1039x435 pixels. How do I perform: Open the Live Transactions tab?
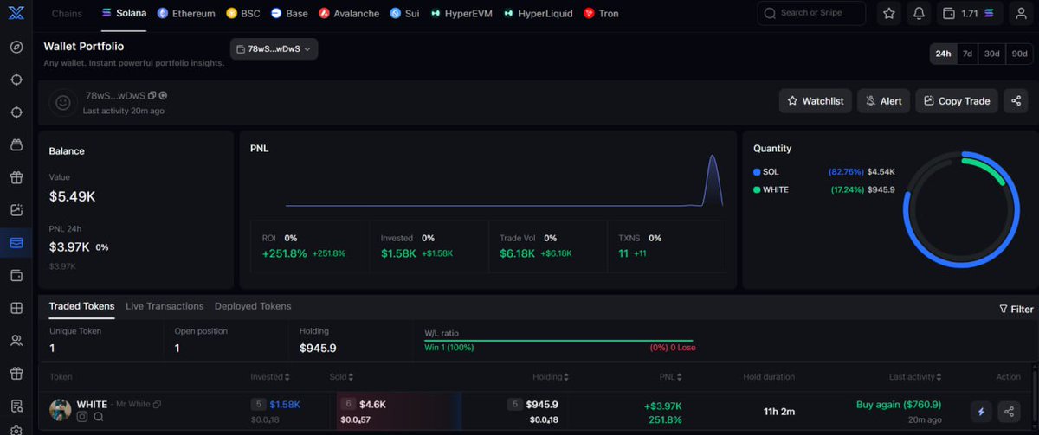[x=165, y=306]
